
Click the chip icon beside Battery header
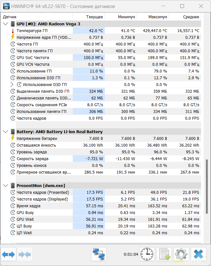point(13,132)
